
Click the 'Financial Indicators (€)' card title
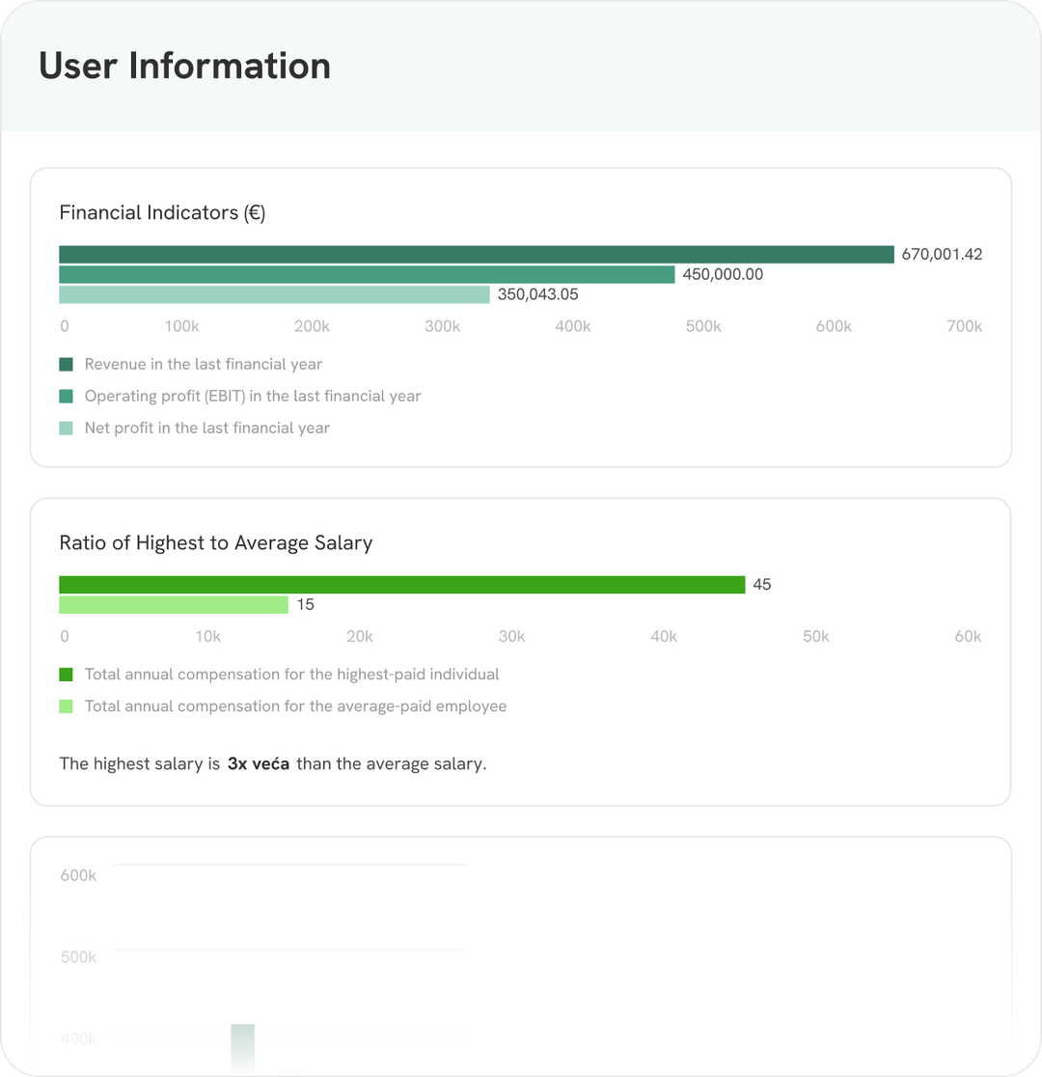[x=162, y=213]
